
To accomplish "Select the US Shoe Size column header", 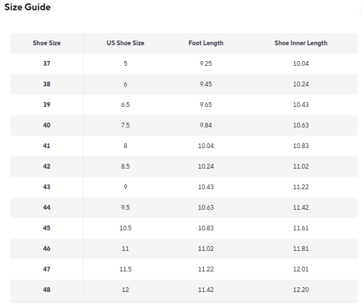I will coord(126,43).
